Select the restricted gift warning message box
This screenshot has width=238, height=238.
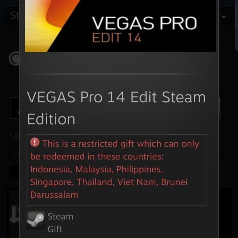[117, 170]
